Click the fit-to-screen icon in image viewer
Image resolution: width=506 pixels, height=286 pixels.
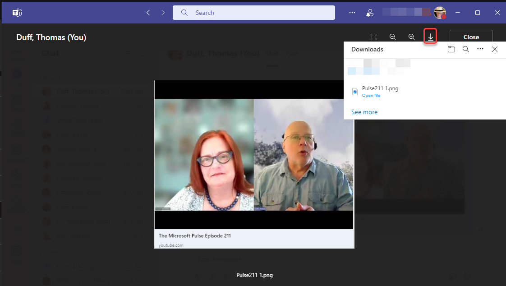[374, 37]
